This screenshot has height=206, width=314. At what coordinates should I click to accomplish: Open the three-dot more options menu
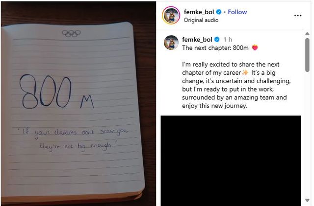pyautogui.click(x=298, y=15)
